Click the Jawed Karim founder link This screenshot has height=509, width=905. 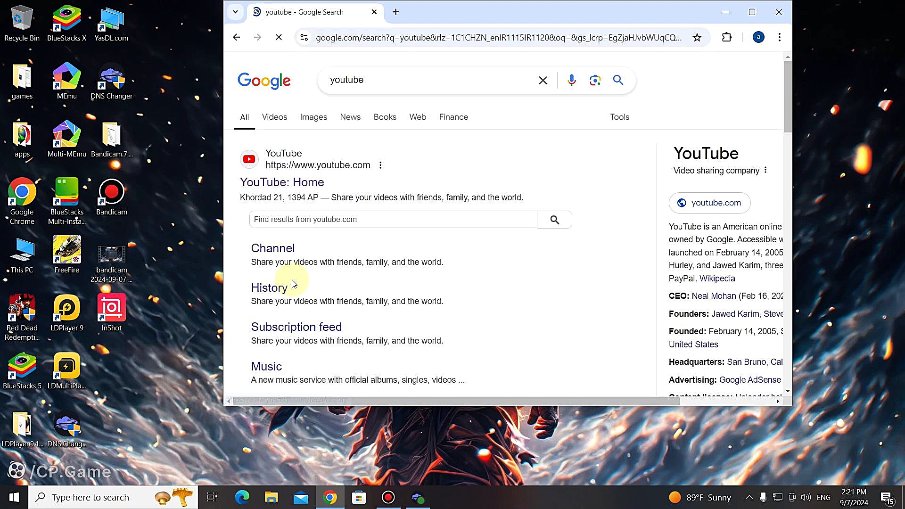click(x=735, y=314)
